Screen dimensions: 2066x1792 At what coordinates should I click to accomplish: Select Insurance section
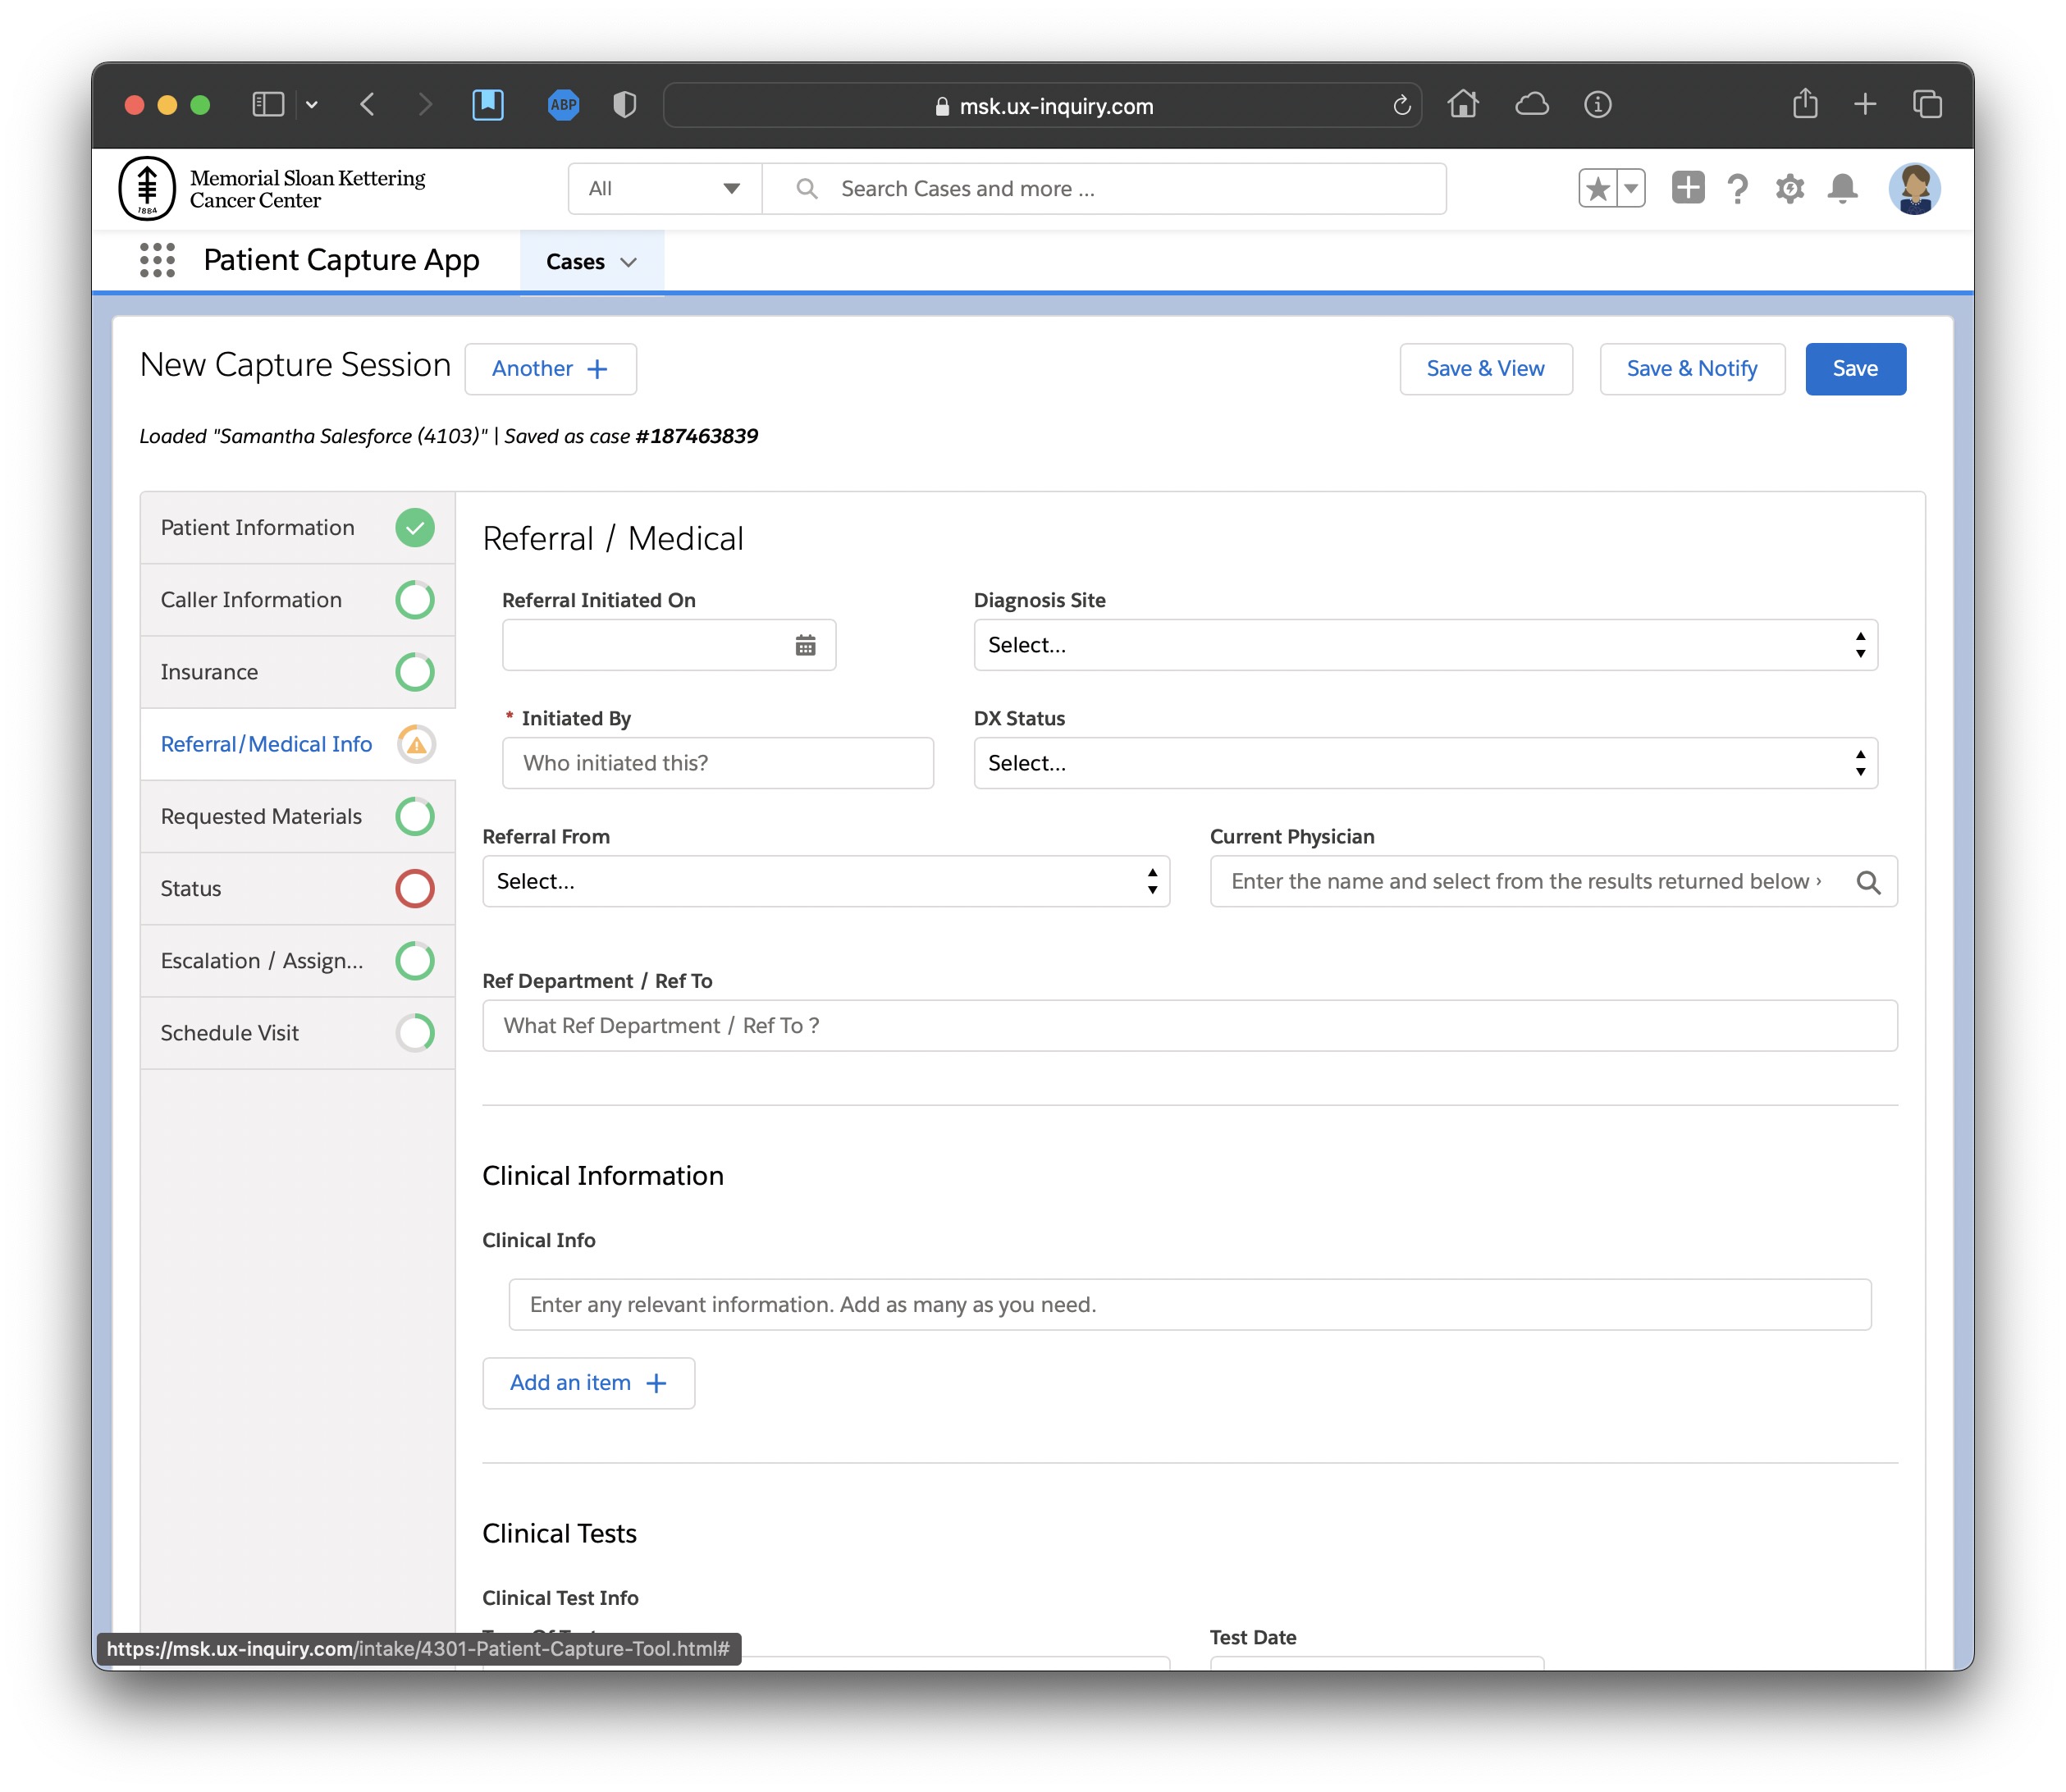click(x=298, y=672)
